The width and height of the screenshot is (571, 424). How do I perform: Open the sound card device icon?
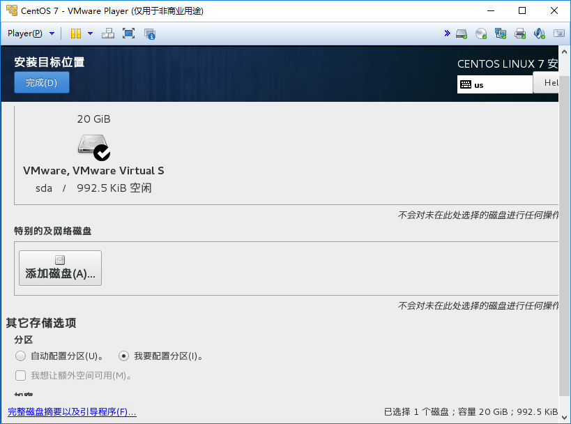(540, 34)
